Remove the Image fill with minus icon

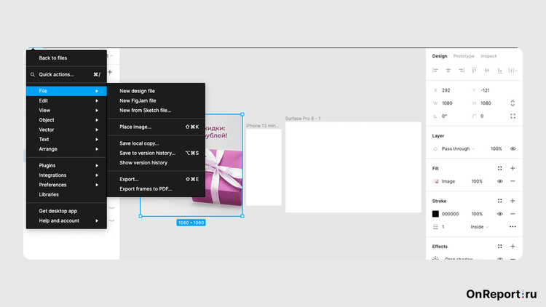tap(513, 181)
